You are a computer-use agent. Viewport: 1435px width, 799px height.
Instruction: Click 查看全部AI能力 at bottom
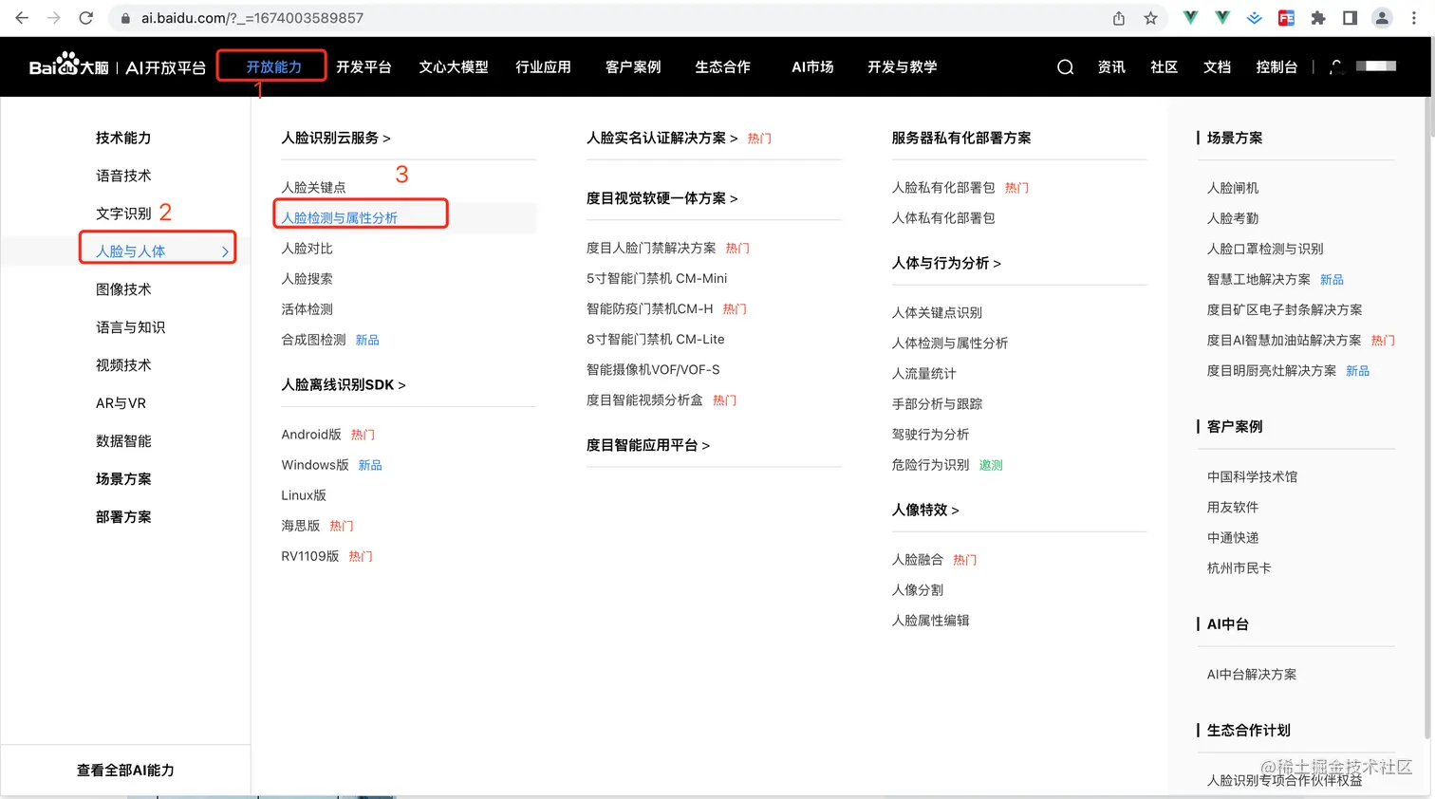coord(125,771)
